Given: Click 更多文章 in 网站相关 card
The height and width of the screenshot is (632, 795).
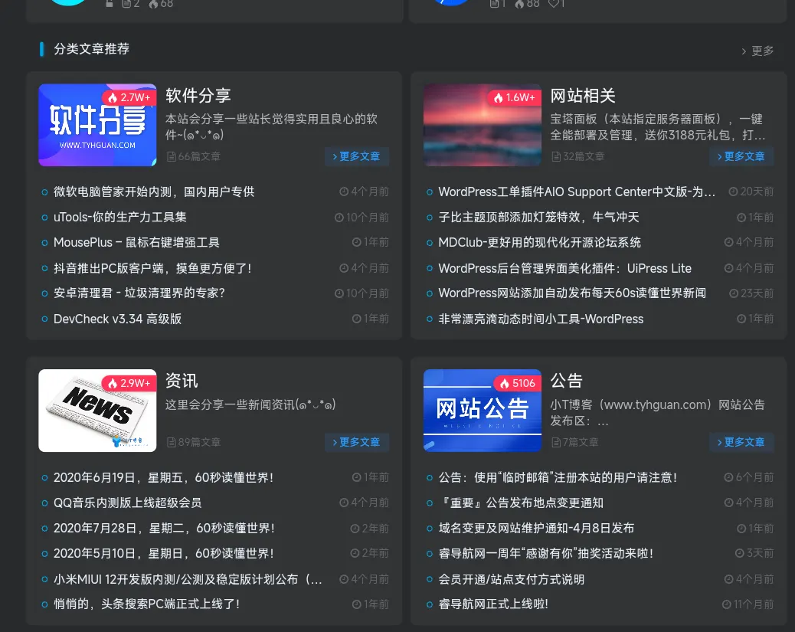Looking at the screenshot, I should click(741, 156).
